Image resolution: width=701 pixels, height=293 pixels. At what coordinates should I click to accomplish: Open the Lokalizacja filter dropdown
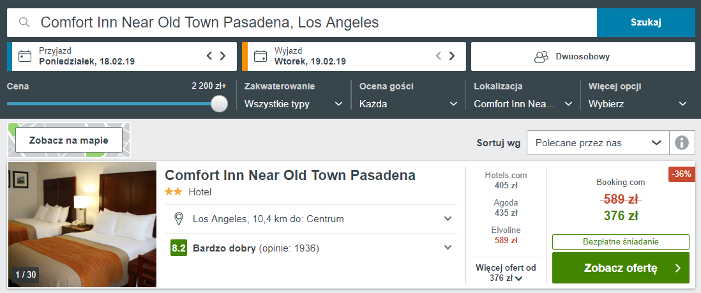pos(523,103)
